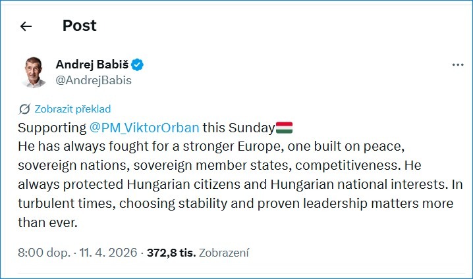Go back using the left arrow
Screen dimensions: 473x279
[x=26, y=26]
